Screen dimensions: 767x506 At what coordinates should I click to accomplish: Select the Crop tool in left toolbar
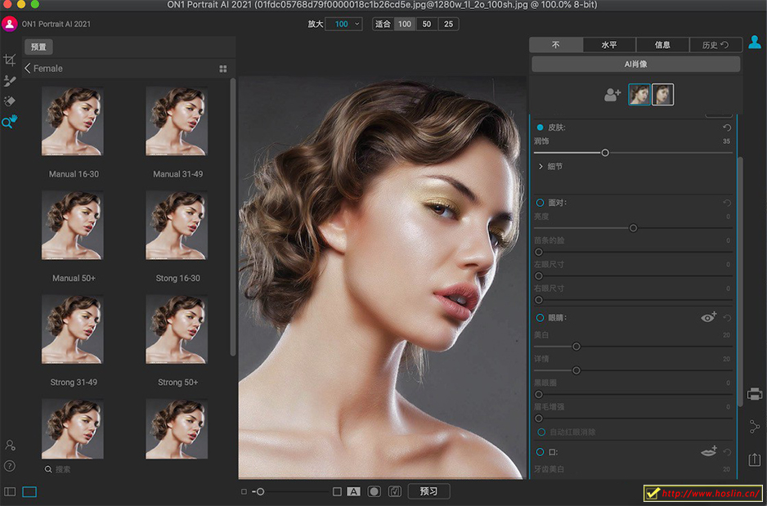coord(10,60)
